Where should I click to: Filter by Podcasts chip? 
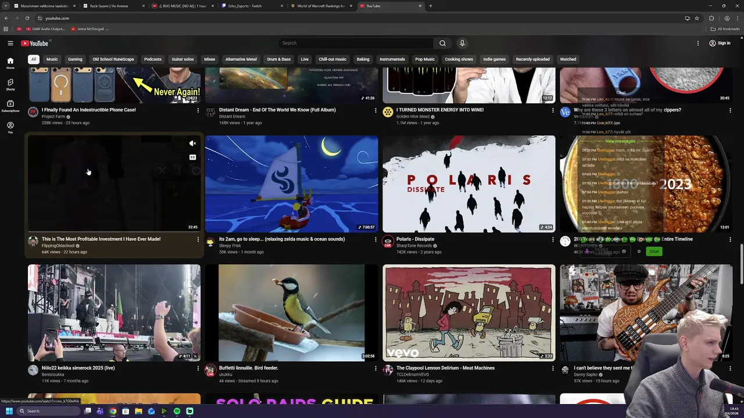click(x=153, y=59)
